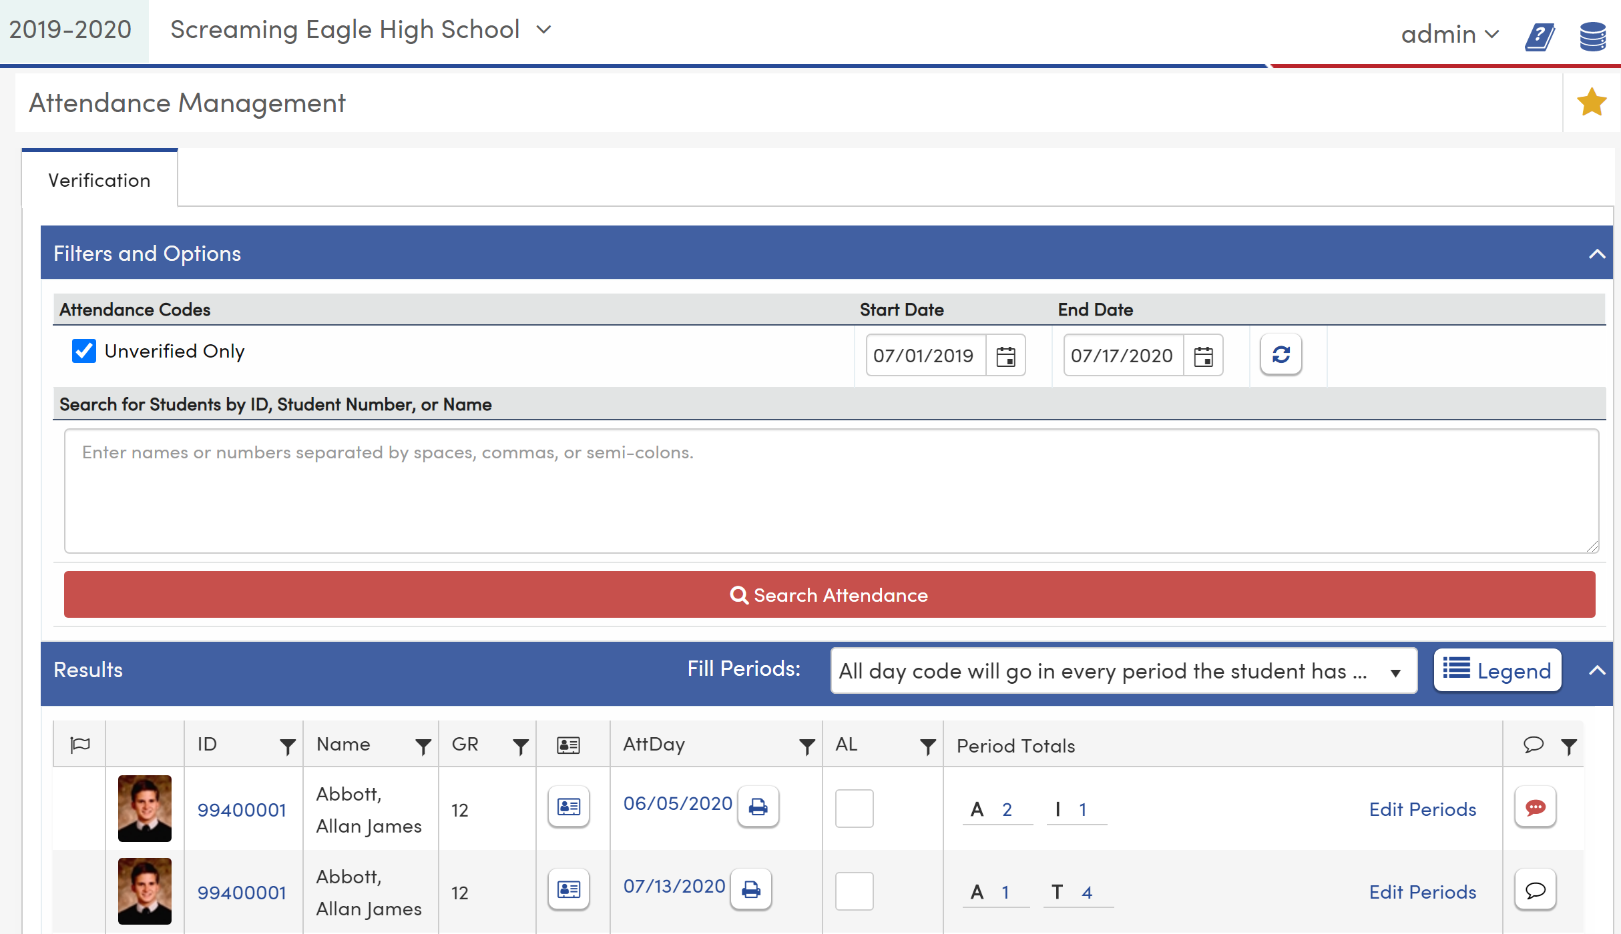Image resolution: width=1621 pixels, height=934 pixels.
Task: Check AL box for 07/13/2020 row
Action: coord(854,891)
